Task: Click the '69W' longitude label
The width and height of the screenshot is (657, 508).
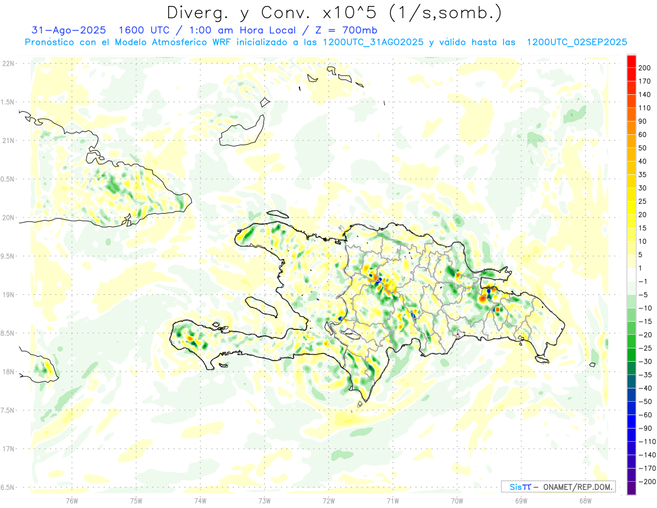Action: pyautogui.click(x=521, y=500)
